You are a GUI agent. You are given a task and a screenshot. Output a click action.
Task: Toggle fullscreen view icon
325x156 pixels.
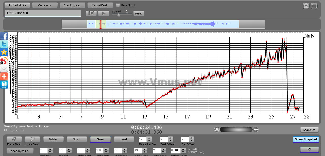coord(314,6)
